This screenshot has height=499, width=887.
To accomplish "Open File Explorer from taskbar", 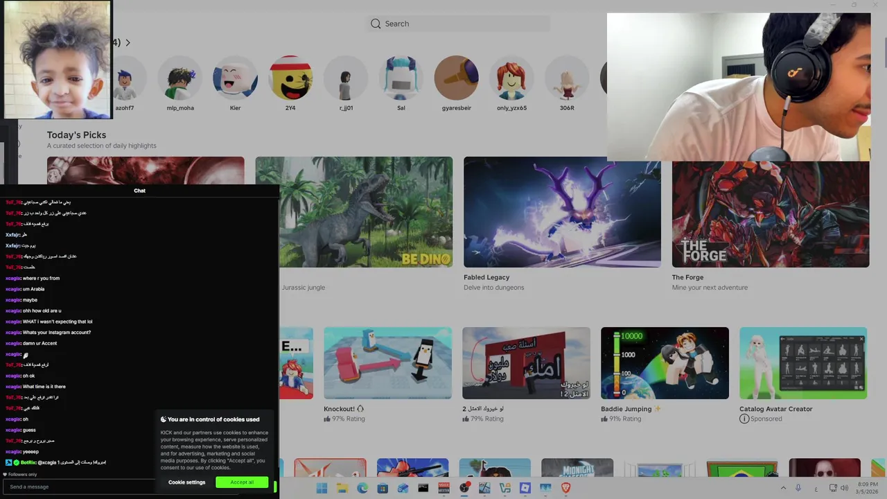I will 342,488.
